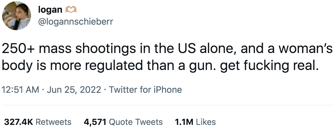334x127 pixels.
Task: Click the phrase 'get fucking real.'
Action: 269,65
